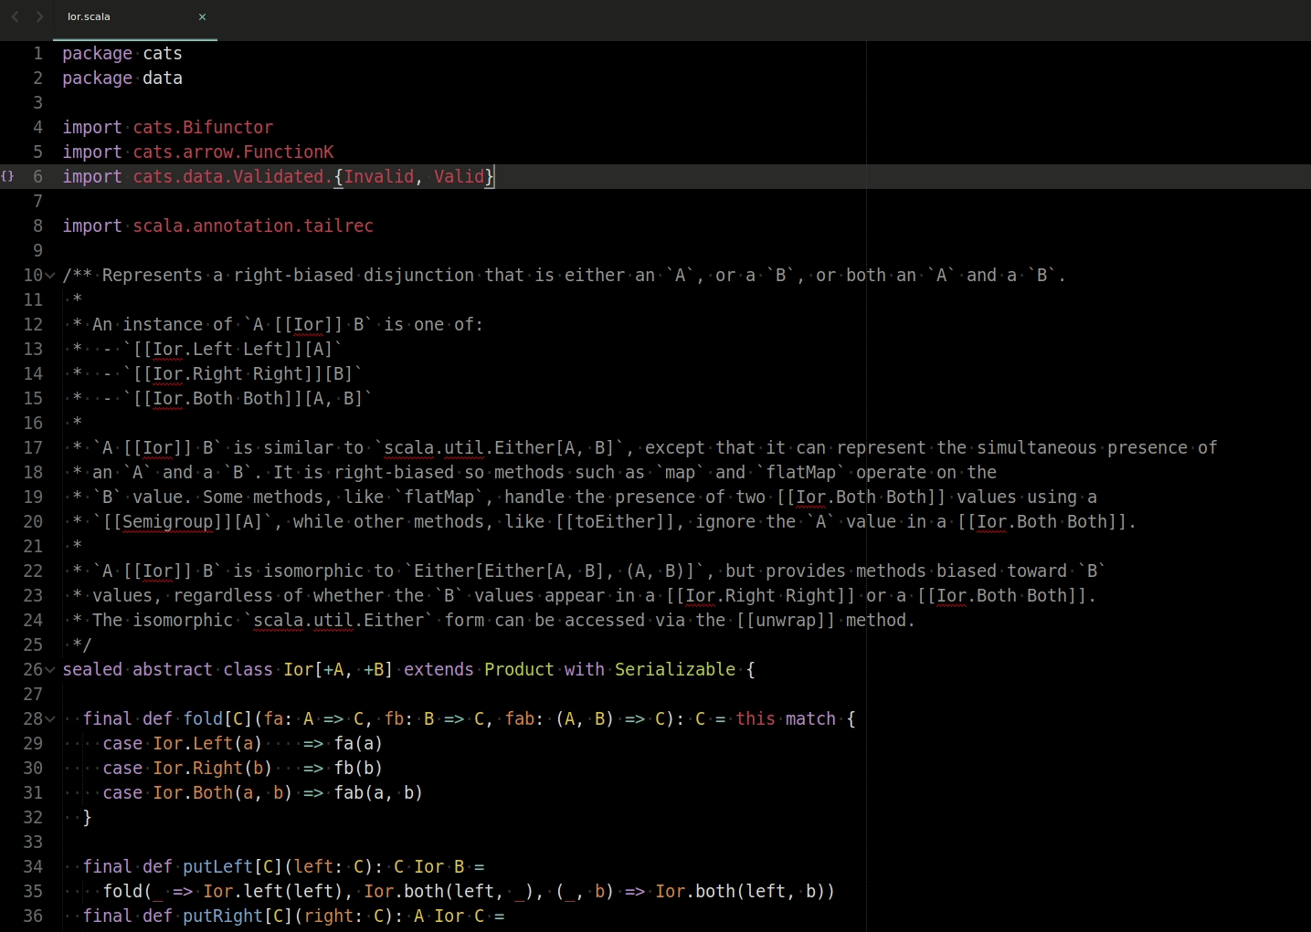This screenshot has width=1311, height=932.
Task: Click 'scala.annotation.tailrec' import
Action: tap(253, 225)
